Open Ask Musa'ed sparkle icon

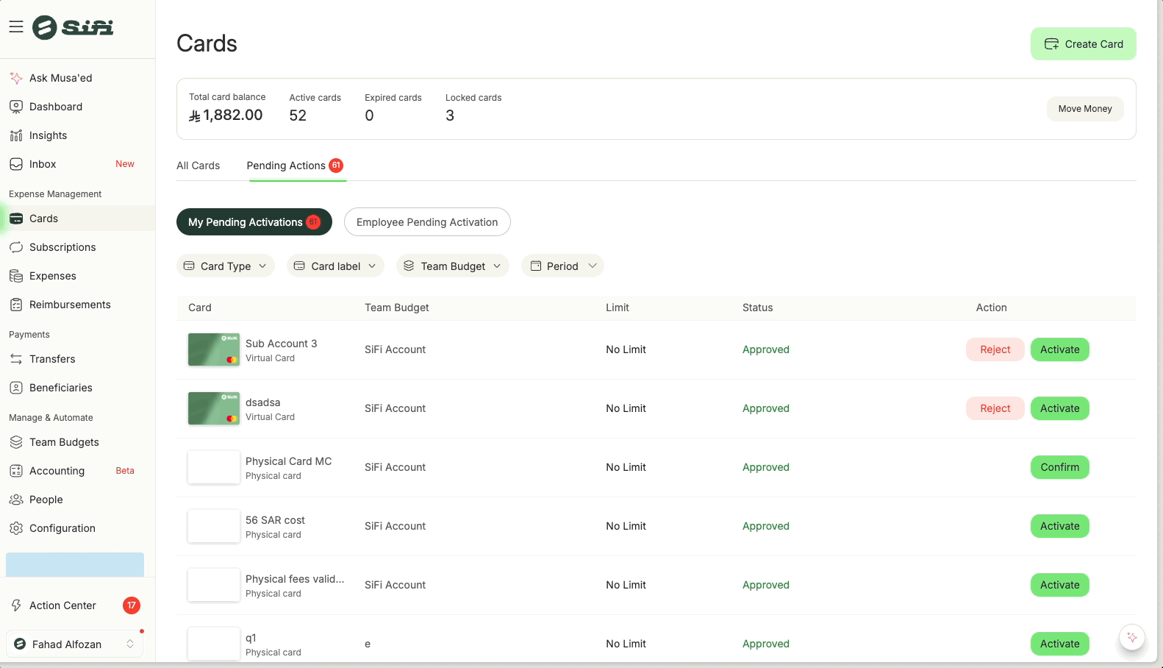[16, 78]
